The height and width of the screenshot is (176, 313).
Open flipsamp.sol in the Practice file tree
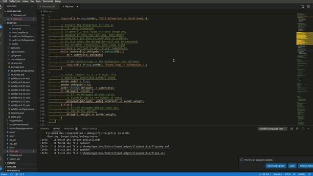(x=16, y=155)
